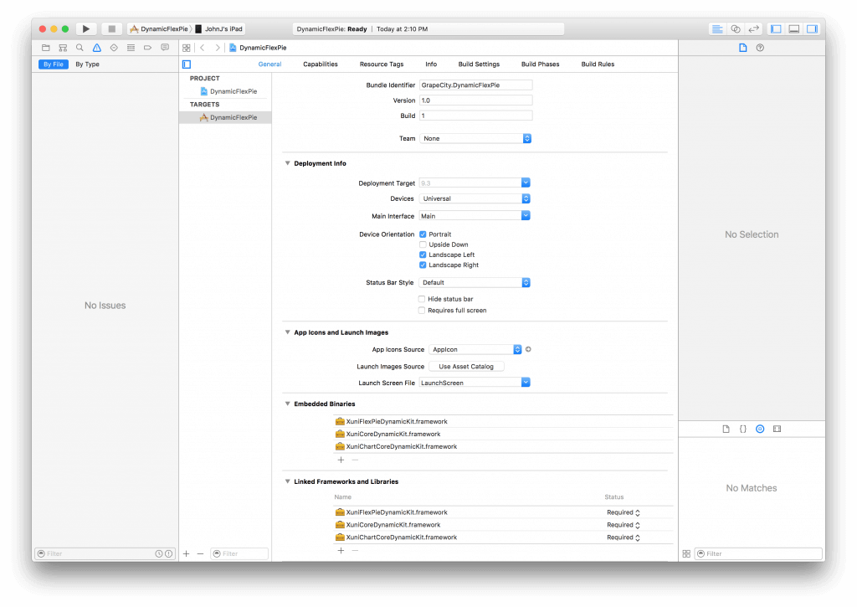857x607 pixels.
Task: Open the Breakpoint navigator icon
Action: click(147, 48)
